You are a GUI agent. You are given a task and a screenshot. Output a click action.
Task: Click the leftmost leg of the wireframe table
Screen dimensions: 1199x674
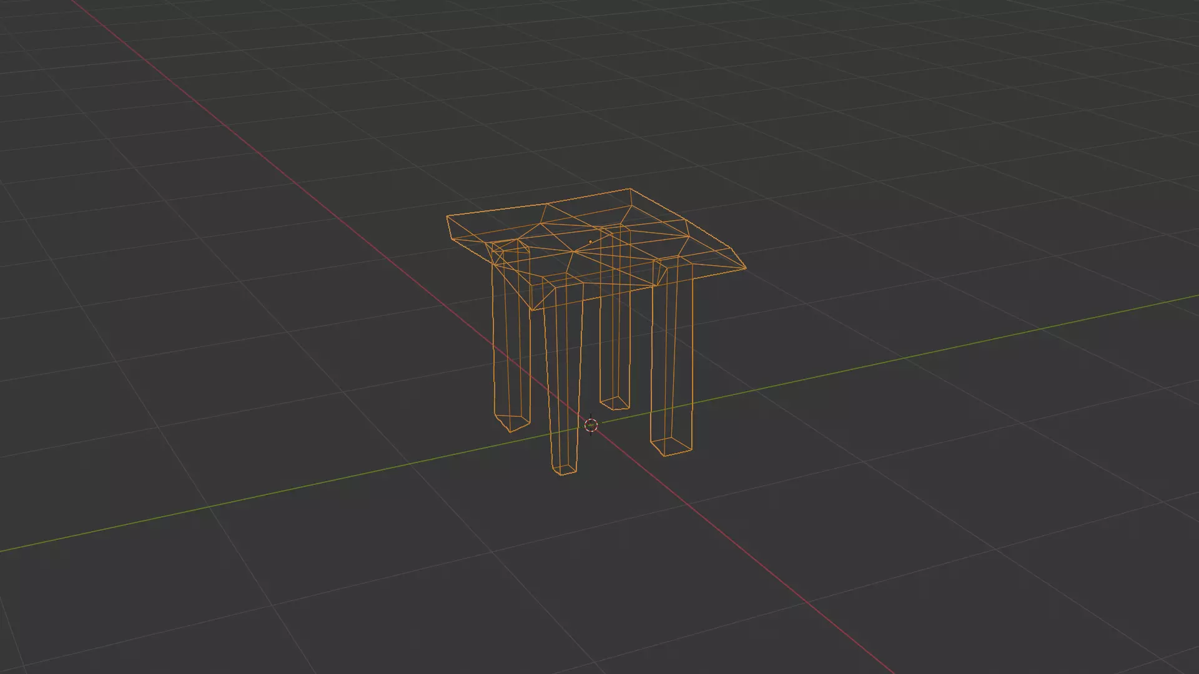511,337
